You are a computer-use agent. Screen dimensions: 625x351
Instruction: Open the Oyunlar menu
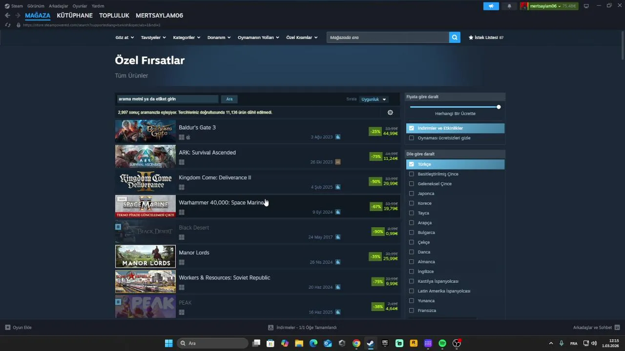(x=80, y=6)
